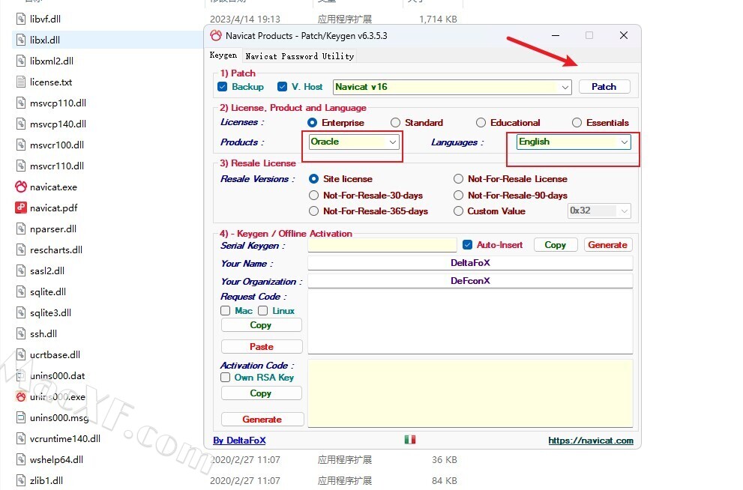
Task: Open the Products dropdown showing Oracle
Action: click(353, 142)
